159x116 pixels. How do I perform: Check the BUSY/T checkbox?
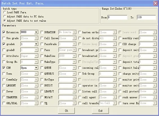pyautogui.click(x=42, y=85)
